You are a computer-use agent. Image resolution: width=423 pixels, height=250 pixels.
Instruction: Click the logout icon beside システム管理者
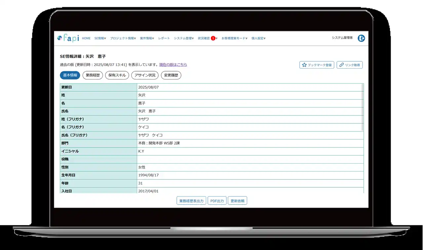(x=361, y=38)
